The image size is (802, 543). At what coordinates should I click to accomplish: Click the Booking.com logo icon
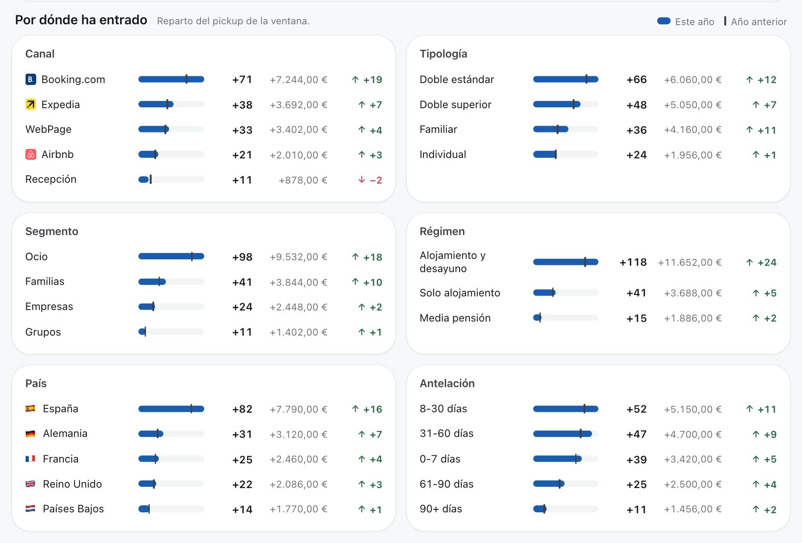click(31, 79)
